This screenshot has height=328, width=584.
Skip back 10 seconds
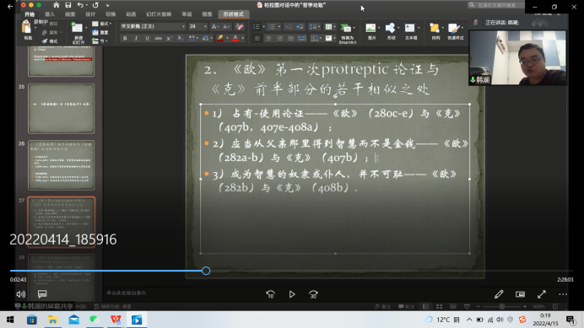271,294
